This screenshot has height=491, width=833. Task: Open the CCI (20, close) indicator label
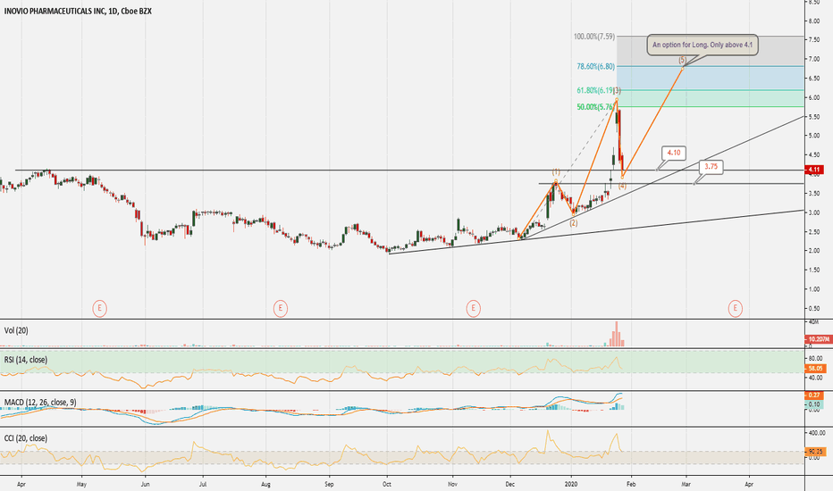pos(26,438)
